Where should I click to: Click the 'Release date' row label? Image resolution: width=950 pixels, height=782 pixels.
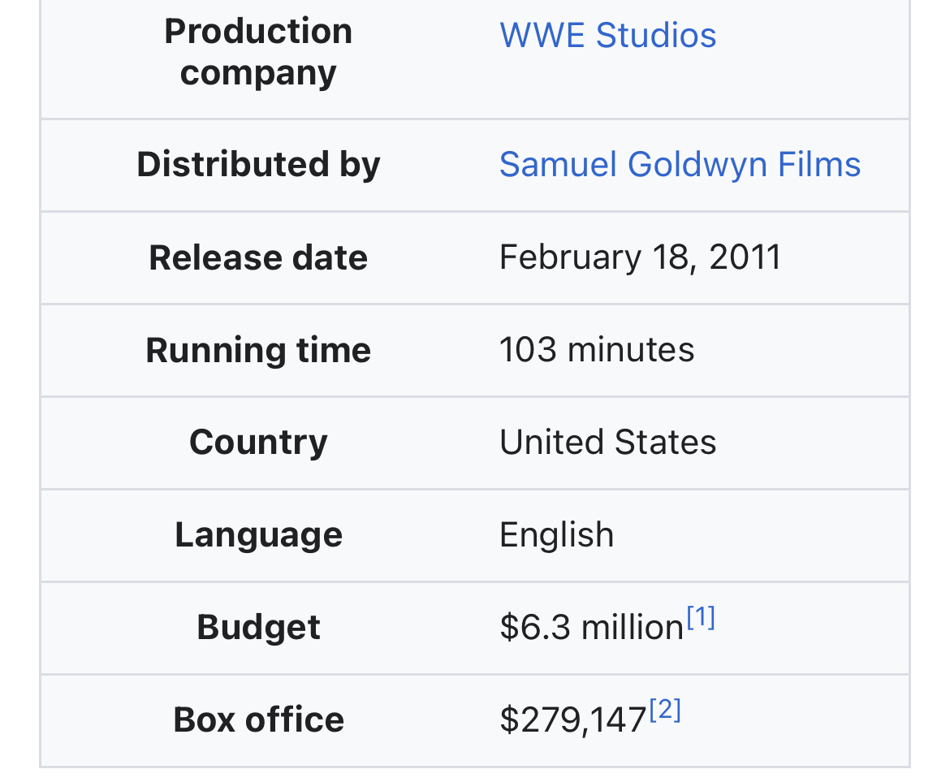tap(258, 257)
